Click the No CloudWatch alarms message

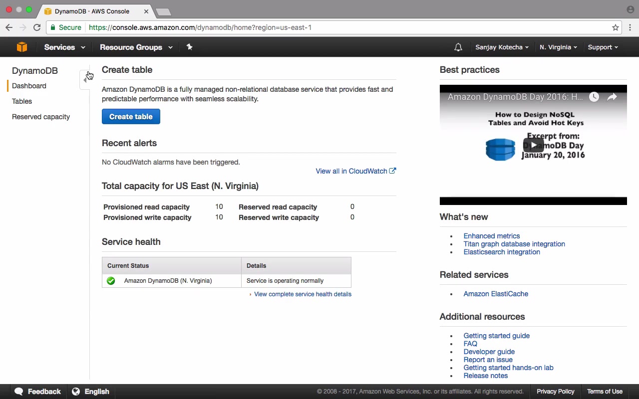[171, 162]
